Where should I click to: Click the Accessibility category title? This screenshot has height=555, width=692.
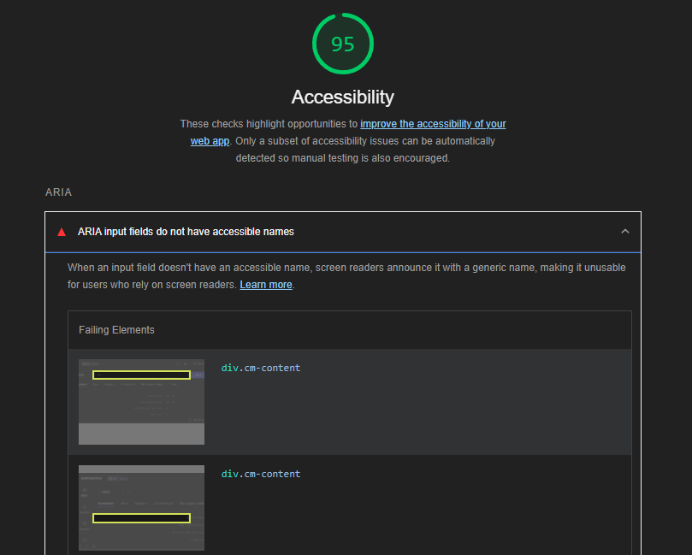pos(343,97)
